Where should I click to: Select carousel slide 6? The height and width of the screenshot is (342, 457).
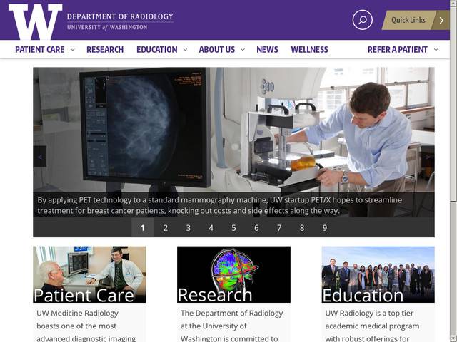tap(256, 228)
